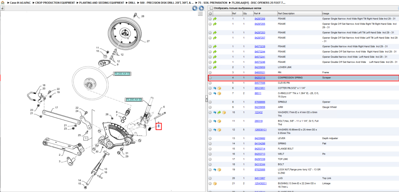Open diagram reference label 75.200.AA 03

(x=122, y=74)
